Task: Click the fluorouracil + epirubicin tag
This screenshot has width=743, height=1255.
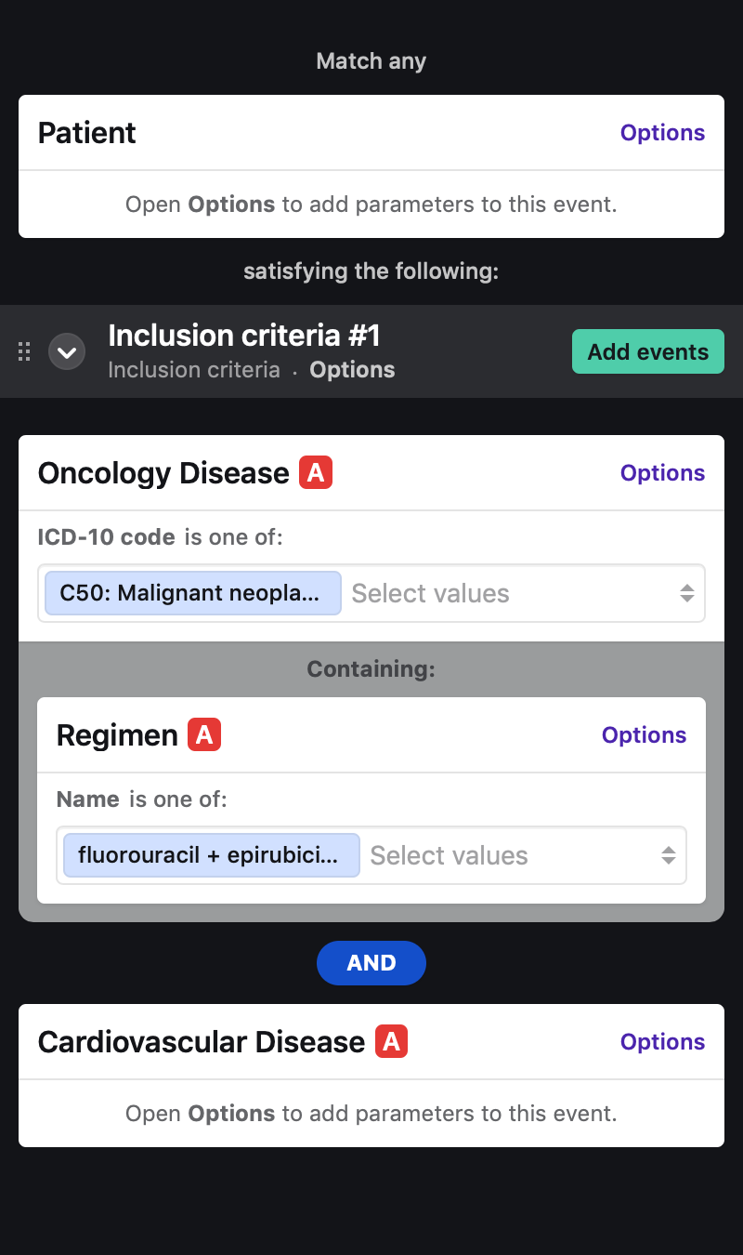Action: pyautogui.click(x=212, y=855)
